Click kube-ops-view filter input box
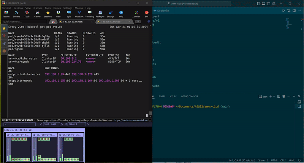The width and height of the screenshot is (304, 163). (x=20, y=124)
